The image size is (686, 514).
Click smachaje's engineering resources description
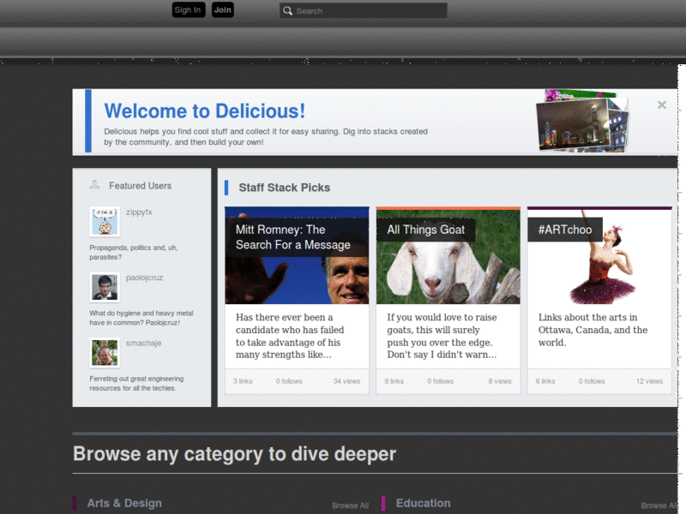point(136,383)
